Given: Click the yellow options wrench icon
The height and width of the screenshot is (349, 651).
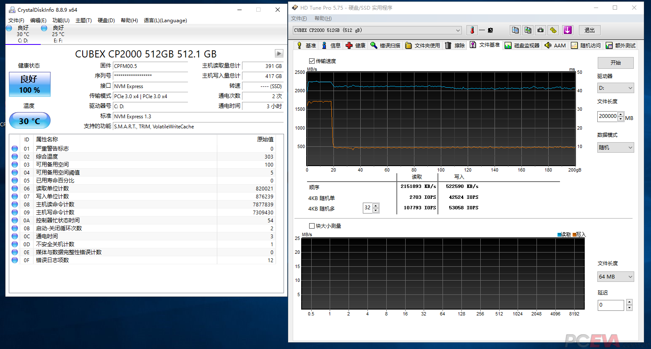Looking at the screenshot, I should click(553, 30).
